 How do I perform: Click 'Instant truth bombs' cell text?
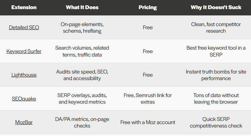click(216, 75)
